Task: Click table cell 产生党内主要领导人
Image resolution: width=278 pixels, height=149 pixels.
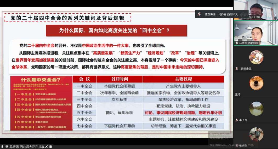Action: pos(183,86)
